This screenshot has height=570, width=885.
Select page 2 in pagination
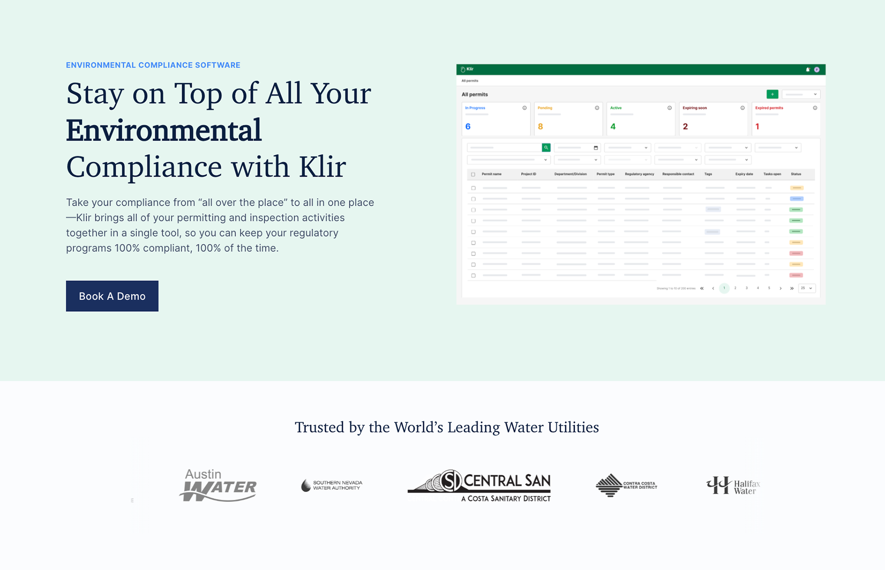(x=735, y=288)
